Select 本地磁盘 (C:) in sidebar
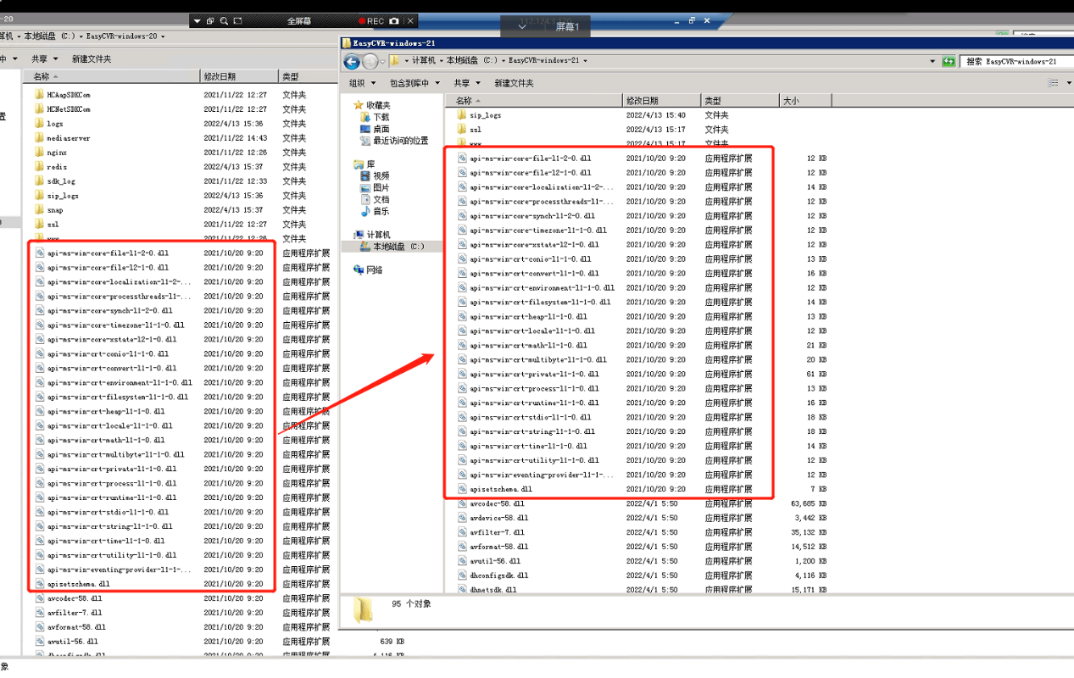The image size is (1074, 678). [392, 247]
